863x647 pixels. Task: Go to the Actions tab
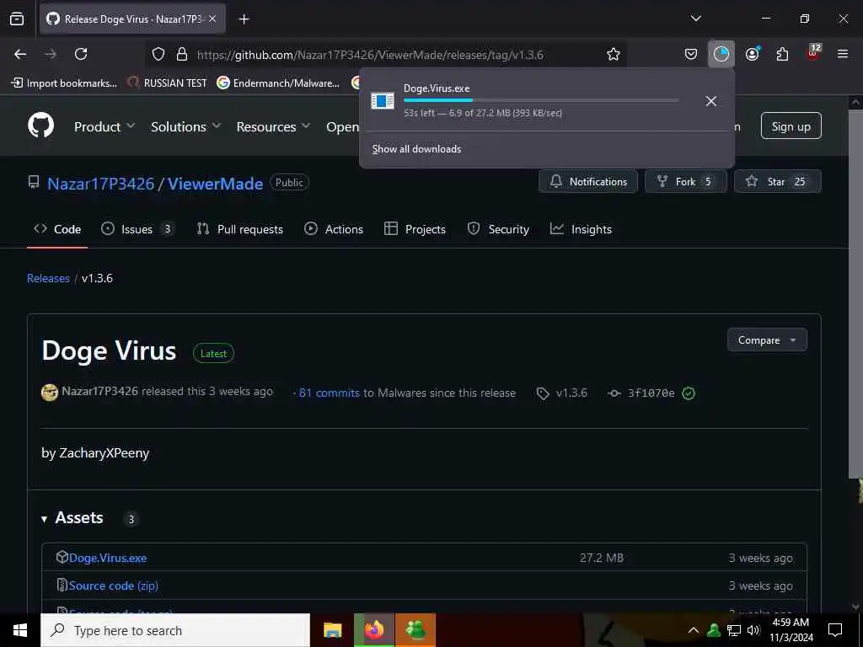point(334,229)
